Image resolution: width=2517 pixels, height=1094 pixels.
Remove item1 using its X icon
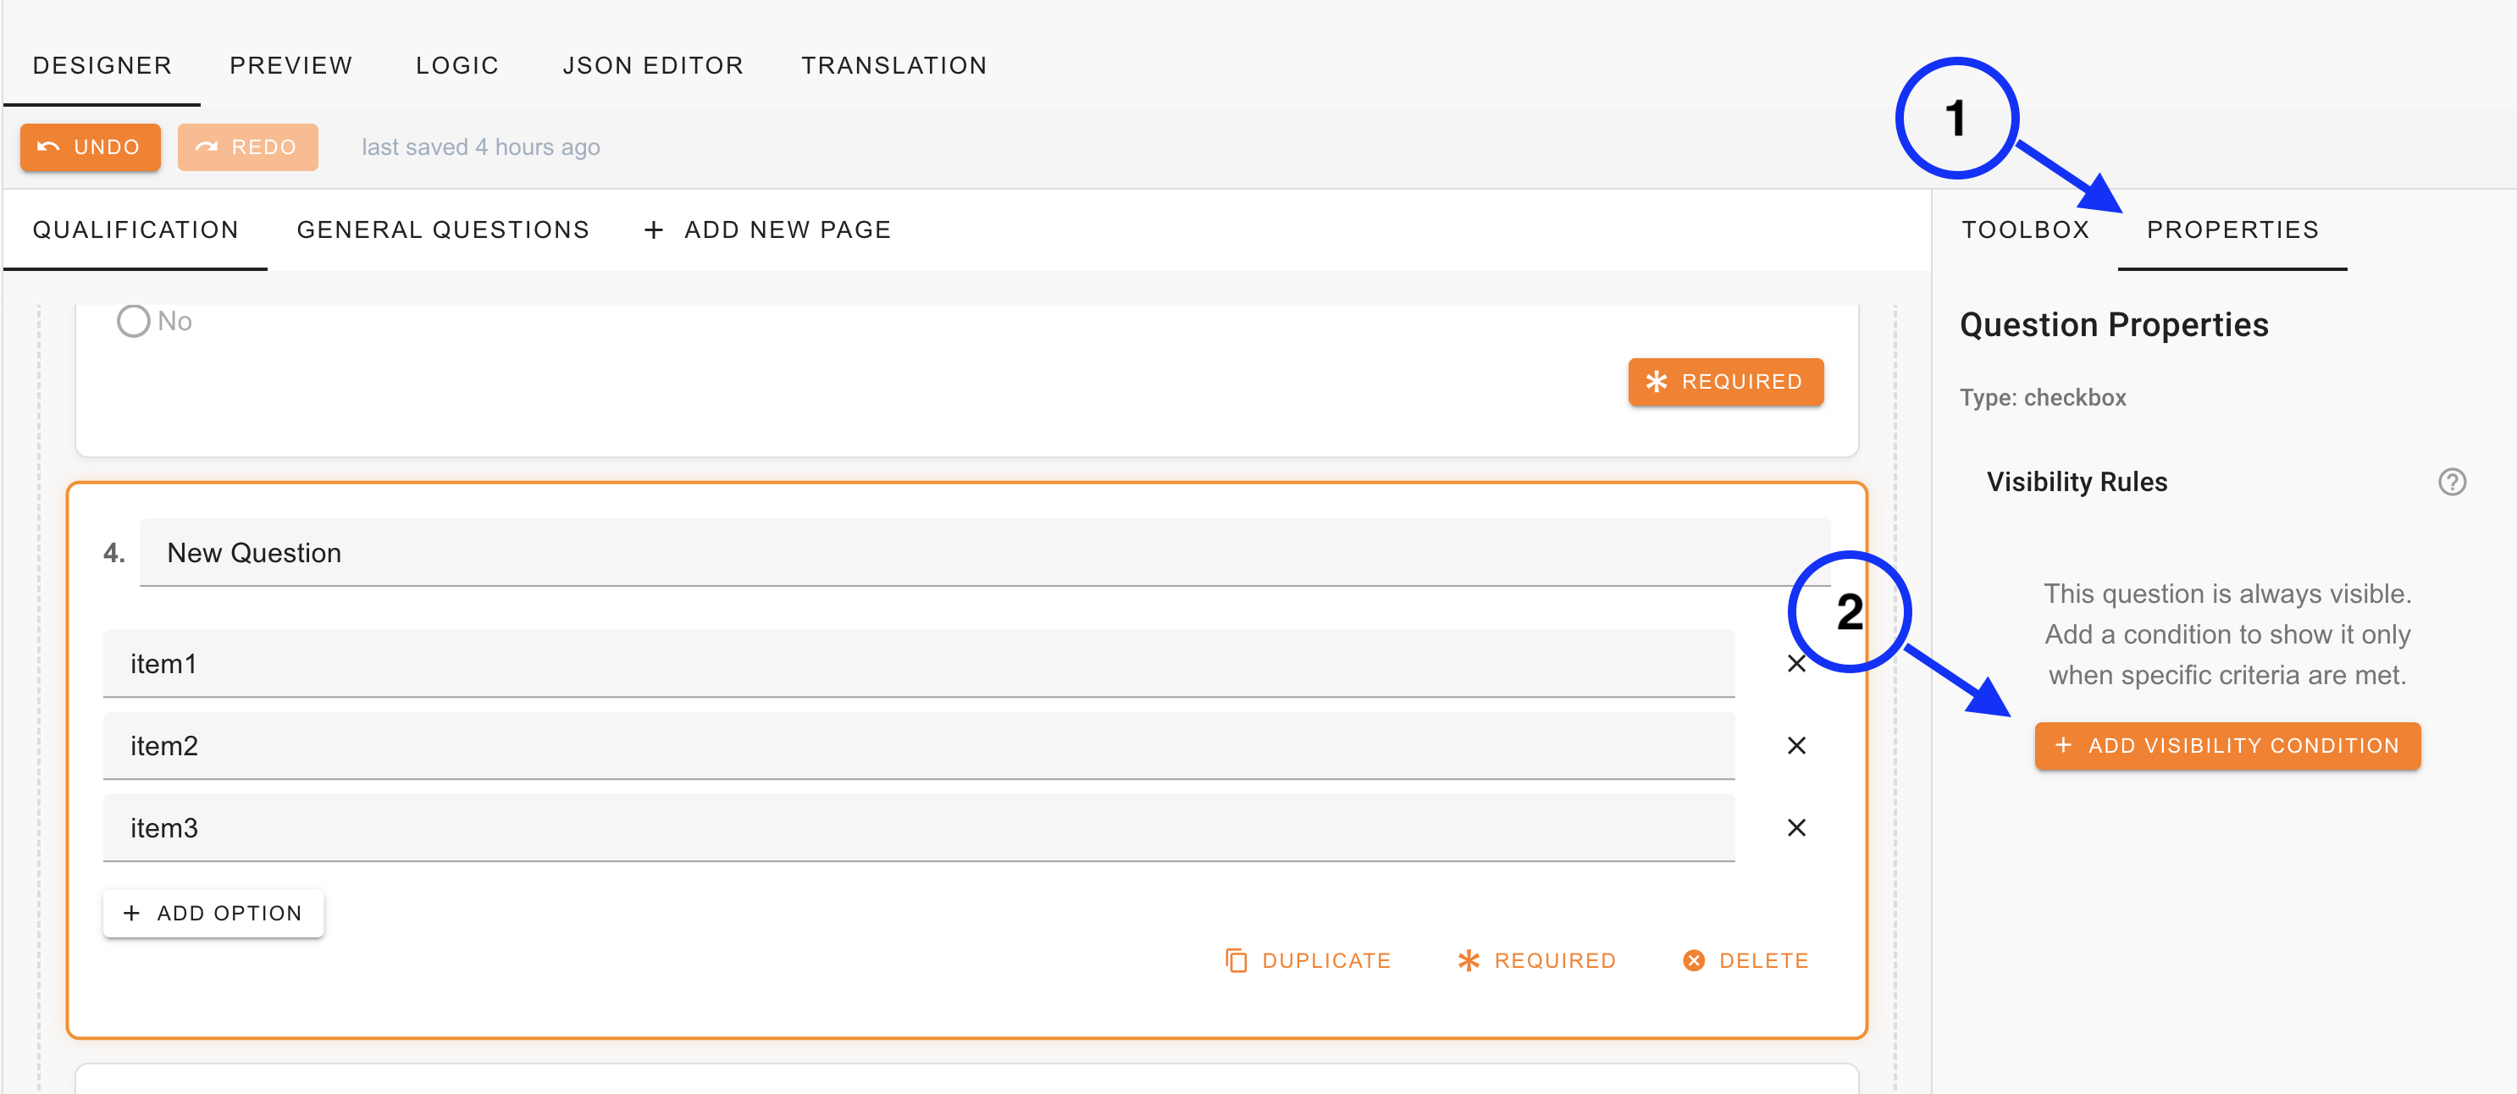[x=1797, y=663]
